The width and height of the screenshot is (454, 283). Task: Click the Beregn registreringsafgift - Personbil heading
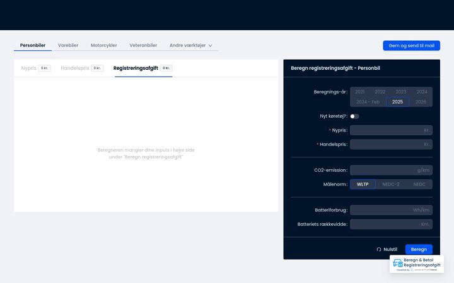click(x=335, y=68)
